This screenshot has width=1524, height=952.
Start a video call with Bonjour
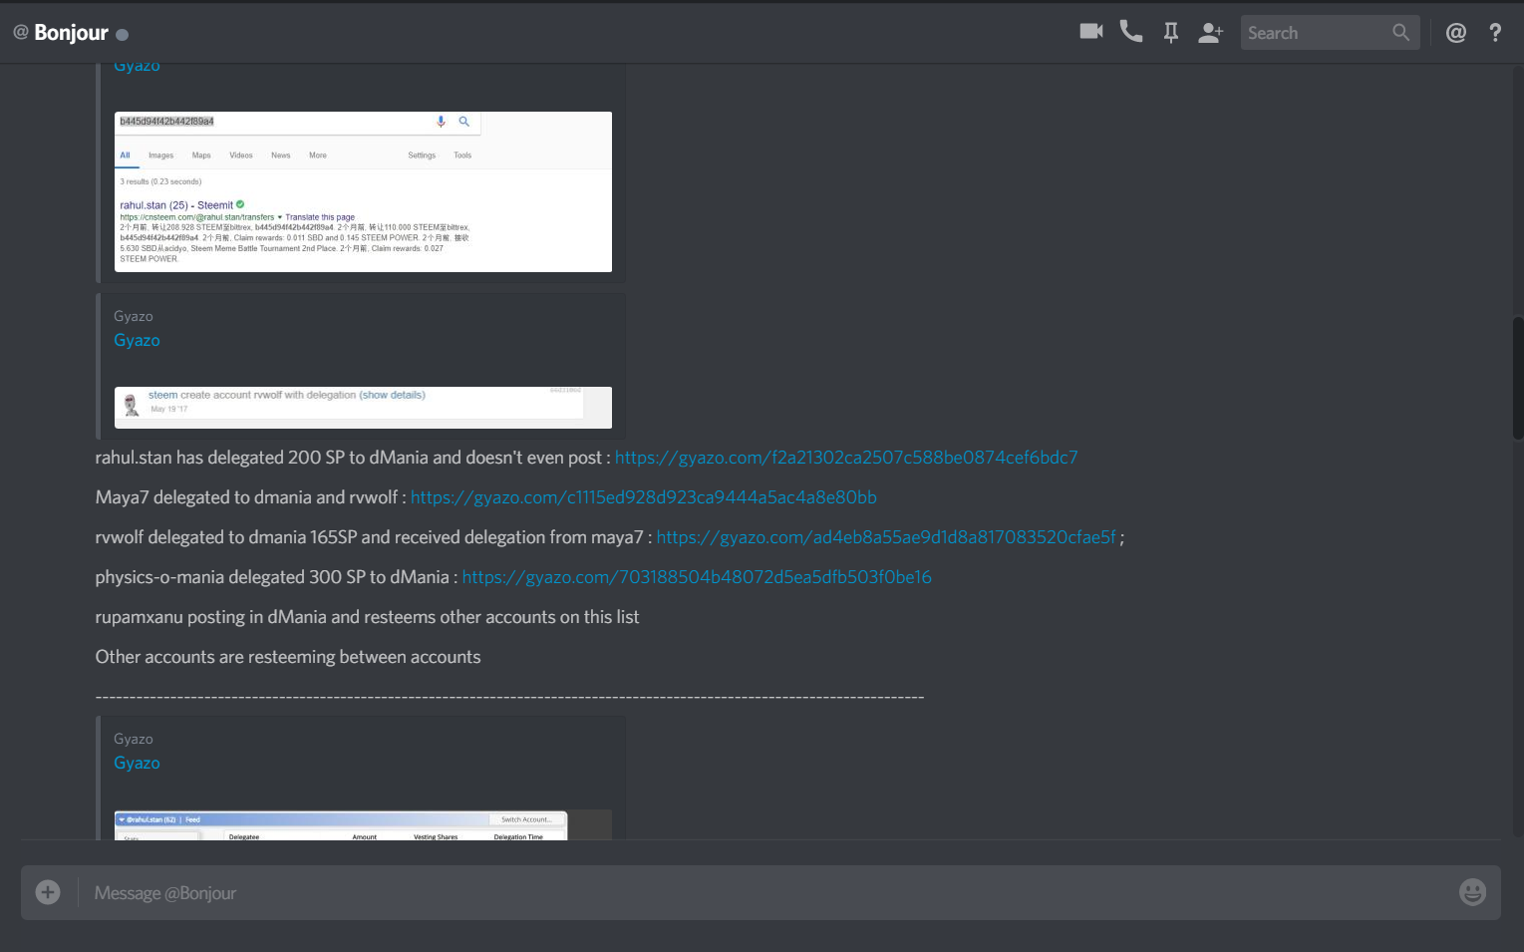point(1090,32)
